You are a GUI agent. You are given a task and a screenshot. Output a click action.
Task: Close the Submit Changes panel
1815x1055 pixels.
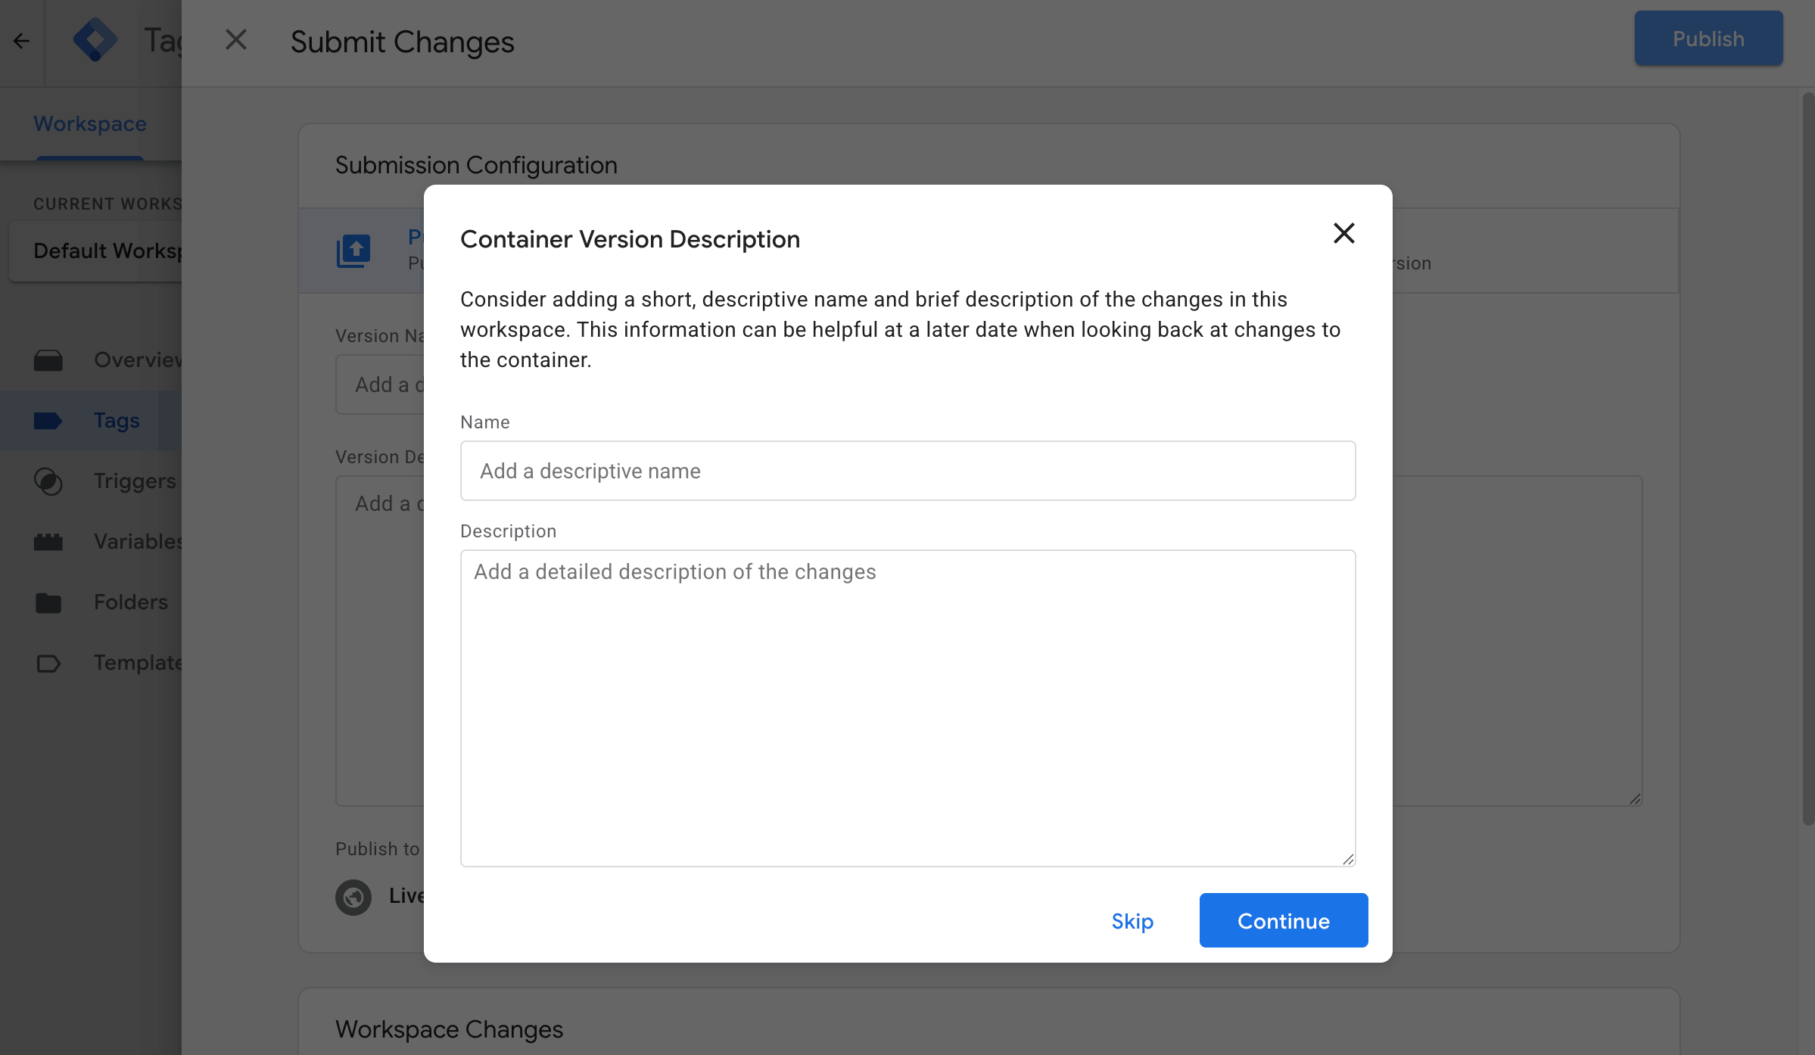[x=236, y=40]
